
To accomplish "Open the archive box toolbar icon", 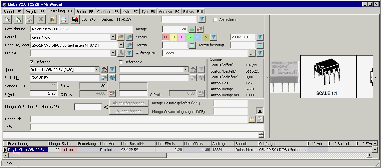I will pos(52,19).
